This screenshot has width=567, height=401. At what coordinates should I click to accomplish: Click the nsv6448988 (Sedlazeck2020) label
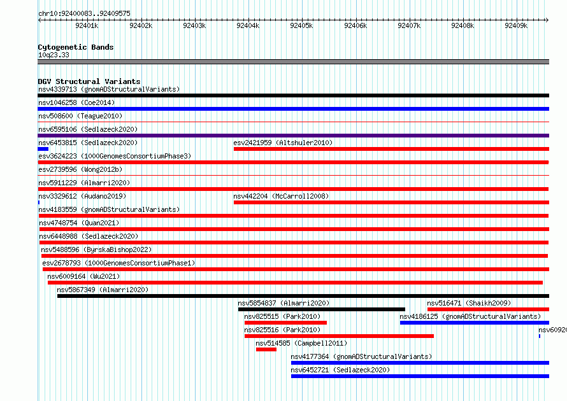[x=89, y=236]
